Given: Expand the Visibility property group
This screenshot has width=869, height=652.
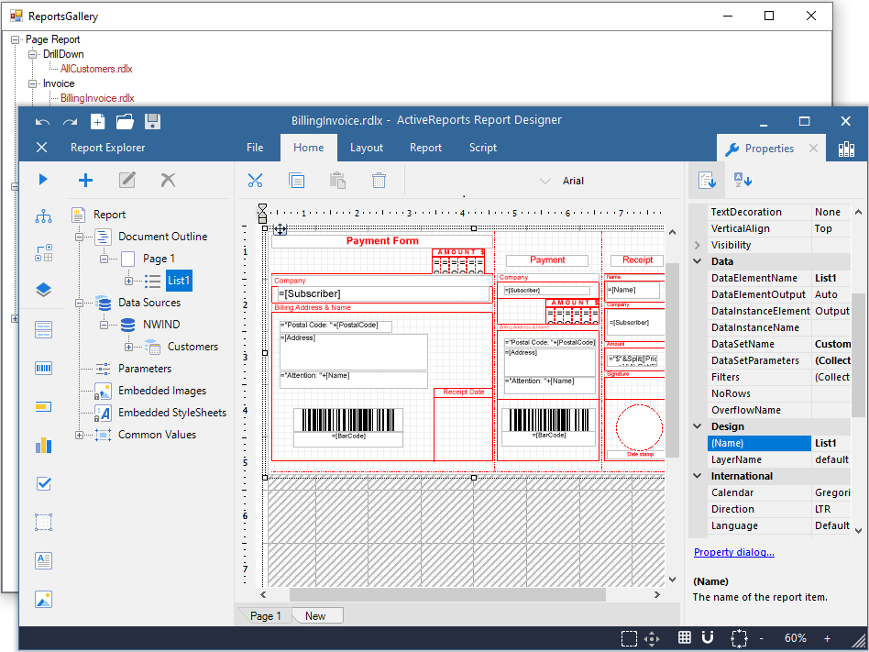Looking at the screenshot, I should click(698, 245).
